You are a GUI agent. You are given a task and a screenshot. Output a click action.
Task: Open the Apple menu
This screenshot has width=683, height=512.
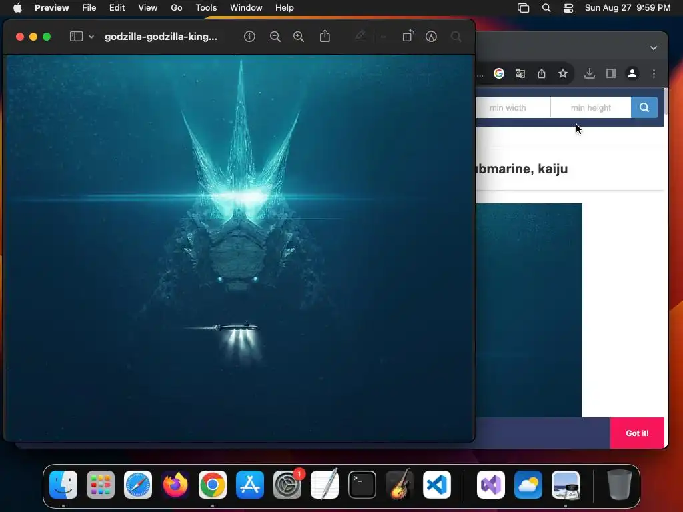pos(17,8)
